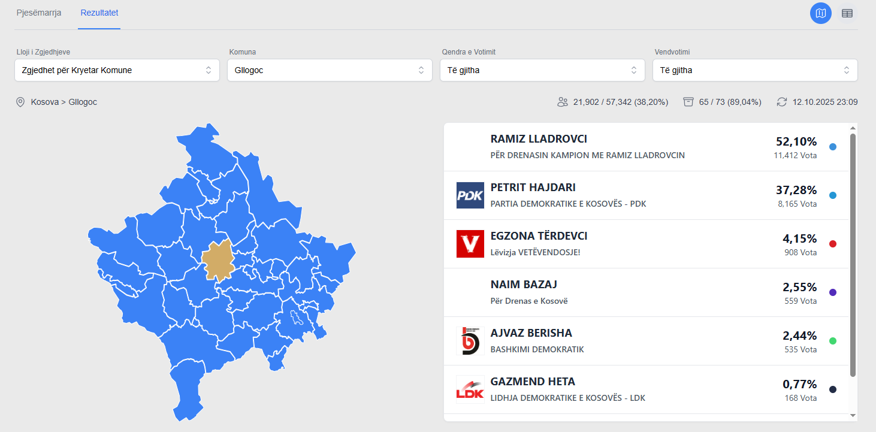Click the Kosova breadcrumb link
Image resolution: width=876 pixels, height=432 pixels.
click(45, 102)
